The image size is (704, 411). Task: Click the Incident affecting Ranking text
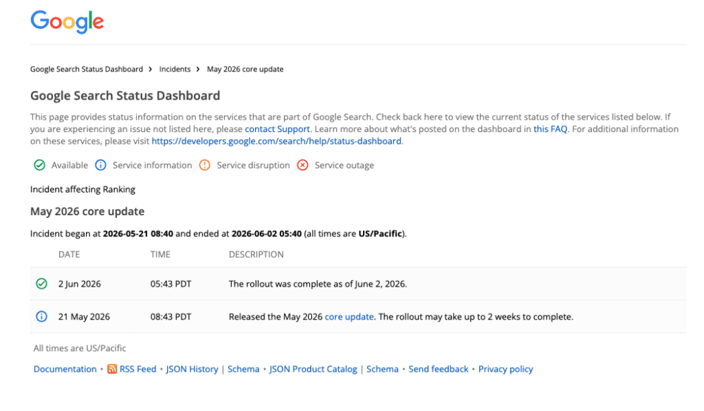tap(82, 189)
